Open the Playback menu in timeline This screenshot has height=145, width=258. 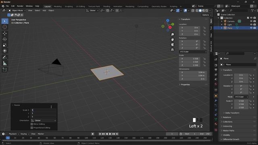point(13,134)
